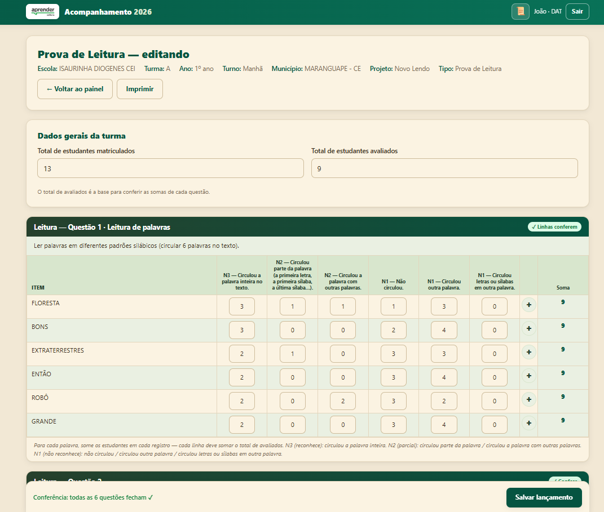This screenshot has width=604, height=512.
Task: Edit EXTRATERRESTRES N1 circulou outra palavra field
Action: pyautogui.click(x=444, y=354)
